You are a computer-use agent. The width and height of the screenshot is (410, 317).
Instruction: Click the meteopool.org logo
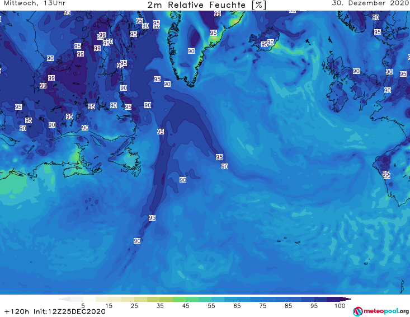[381, 311]
